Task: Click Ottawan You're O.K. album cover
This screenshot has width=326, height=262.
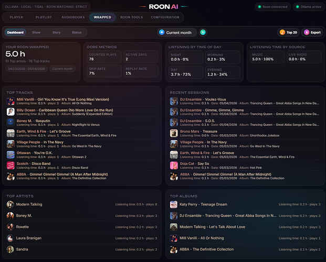Action: (10, 155)
